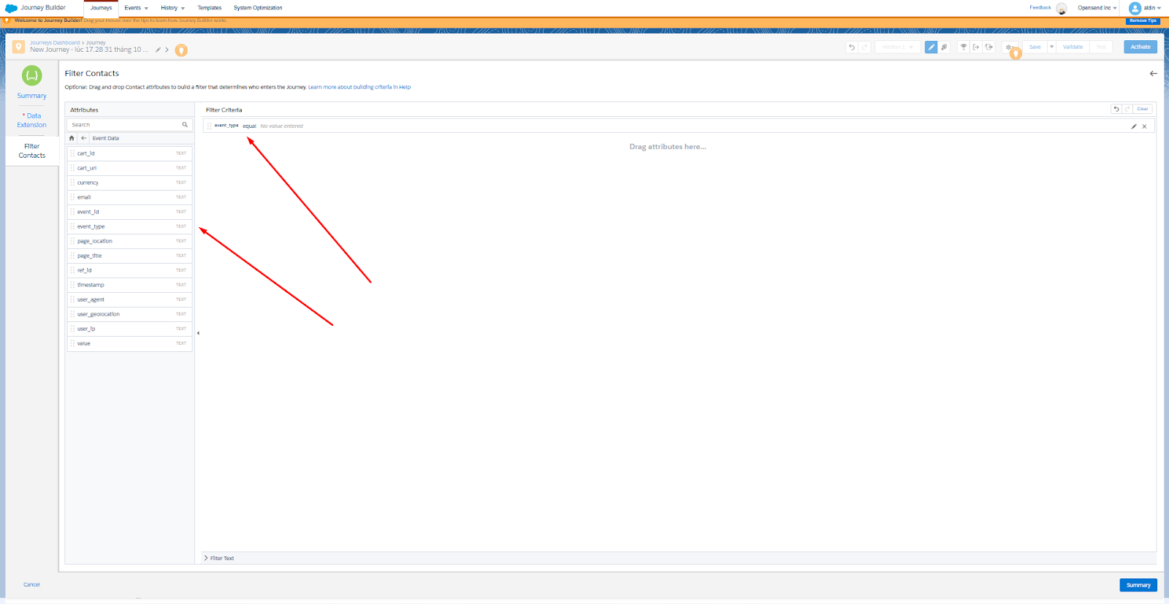The width and height of the screenshot is (1169, 604).
Task: Open the Save options dropdown arrow
Action: 1051,47
